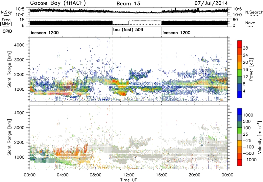263x182 pixels.
Task: Click the "60" Nave axis tick
Action: (x=235, y=20)
